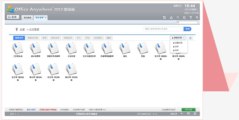Screen dimensions: 239x120
Task: Open the desktop layout grid icon
Action: [164, 18]
